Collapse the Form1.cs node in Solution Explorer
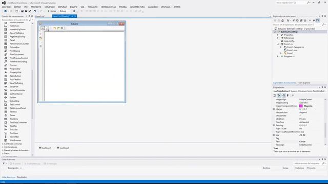Screen dimensions: 328x184 (x=278, y=44)
